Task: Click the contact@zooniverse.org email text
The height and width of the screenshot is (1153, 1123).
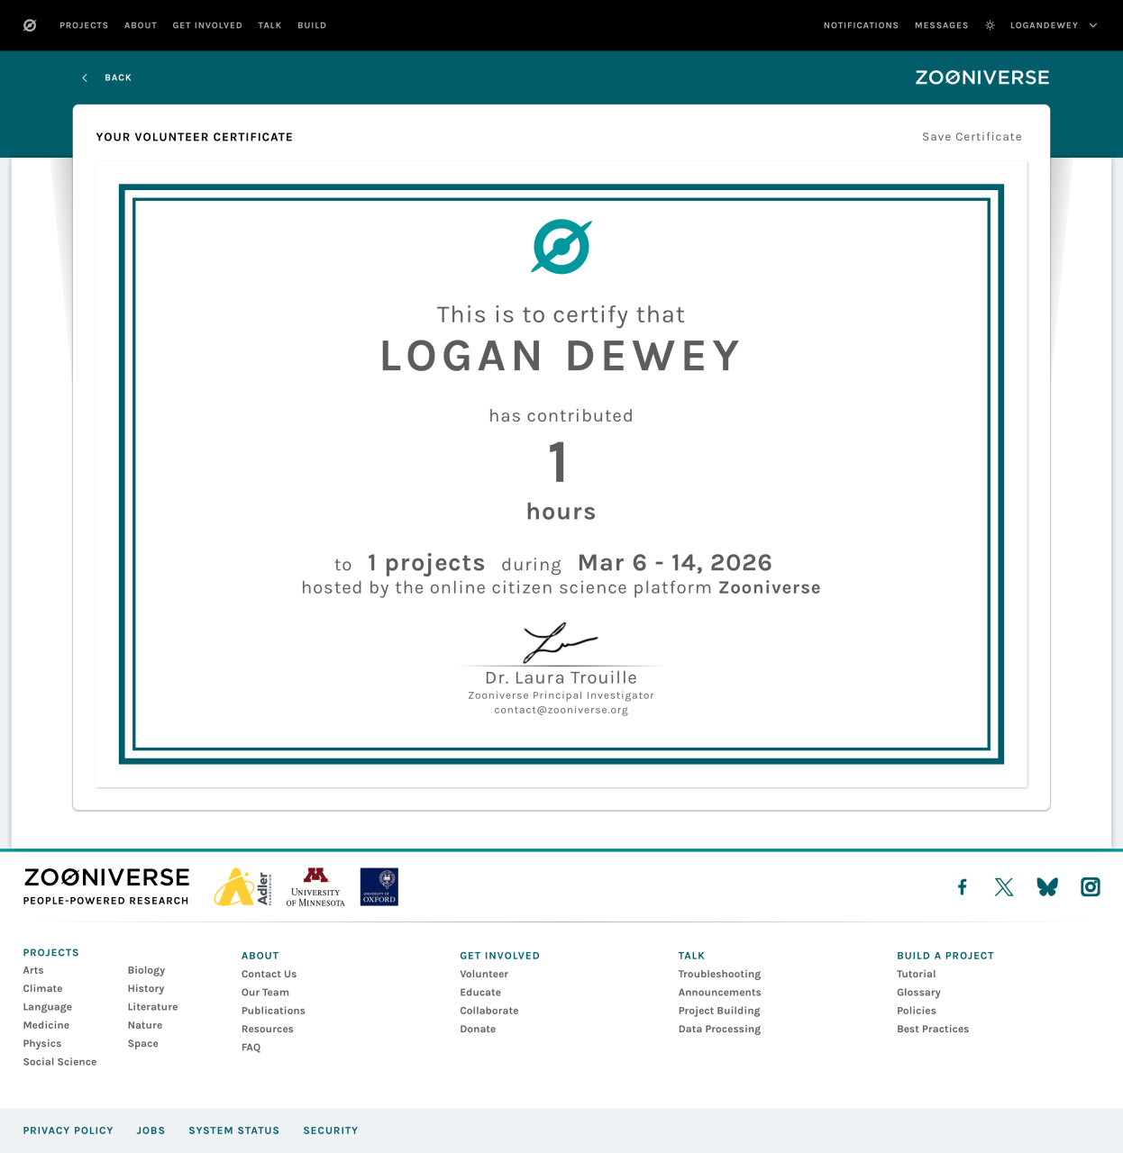Action: pyautogui.click(x=561, y=710)
